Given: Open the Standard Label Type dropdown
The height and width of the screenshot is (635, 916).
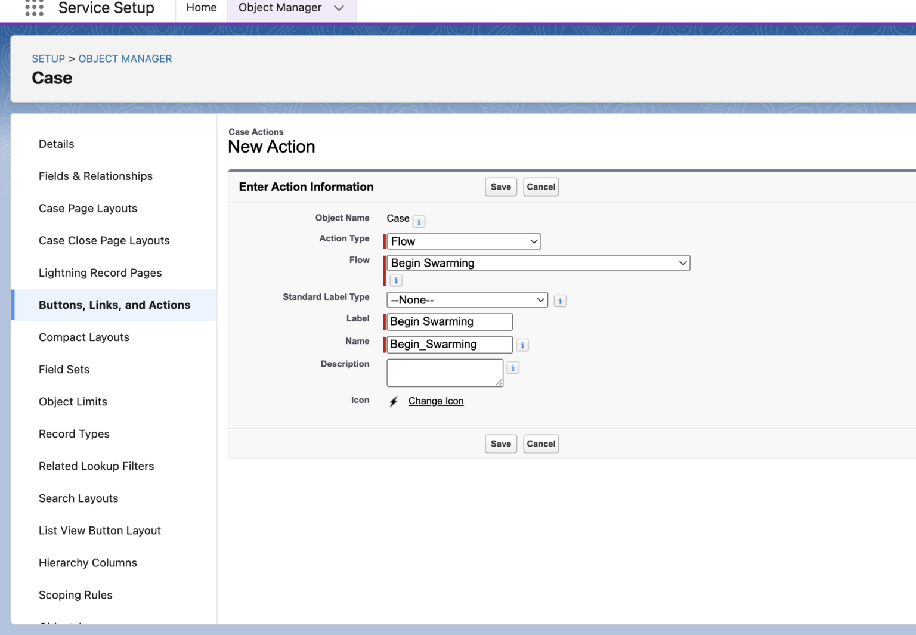Looking at the screenshot, I should click(467, 300).
